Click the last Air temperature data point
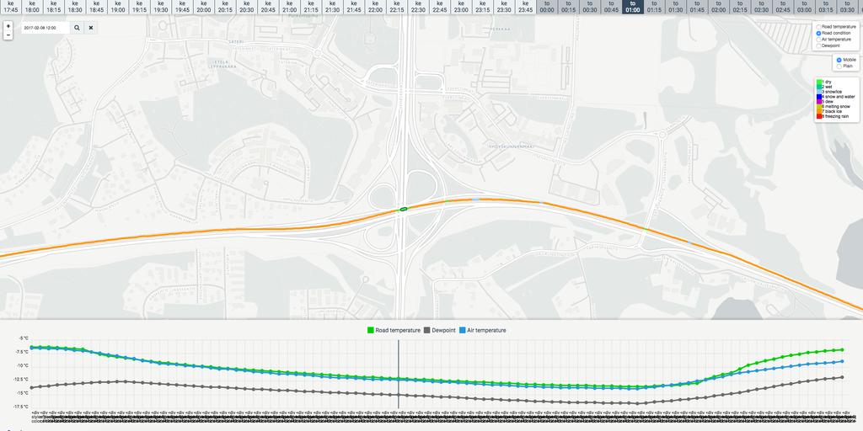Screen dimensions: 863x431 [842, 361]
